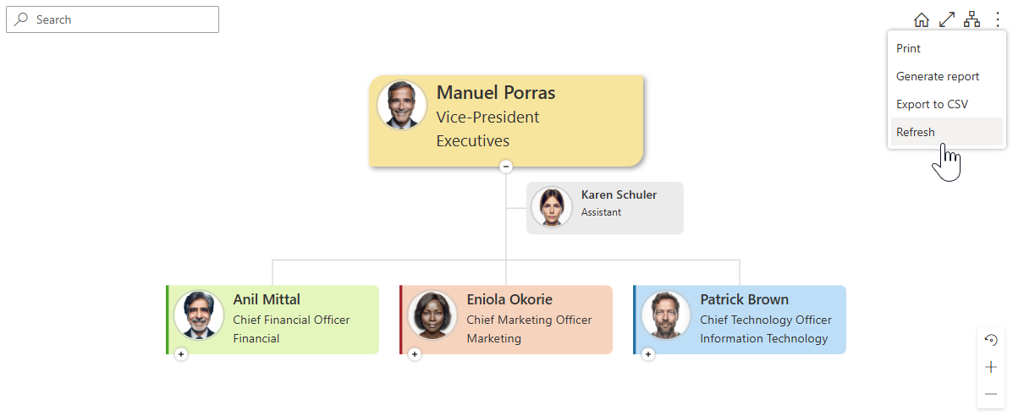Screen dimensions: 1013x416
Task: Select Patrick Brown's Chief Technology Officer card
Action: pyautogui.click(x=740, y=320)
